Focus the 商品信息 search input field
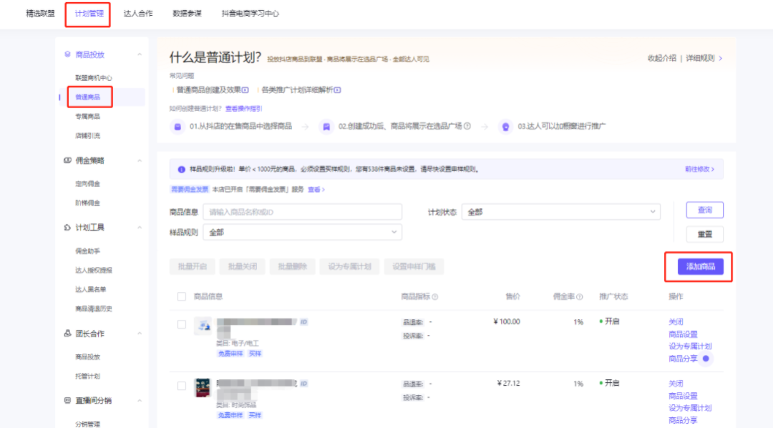The width and height of the screenshot is (773, 428). coord(302,212)
